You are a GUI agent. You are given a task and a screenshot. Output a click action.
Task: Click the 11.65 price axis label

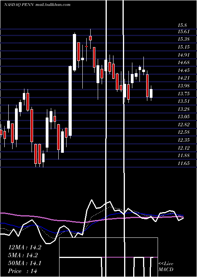coord(184,163)
